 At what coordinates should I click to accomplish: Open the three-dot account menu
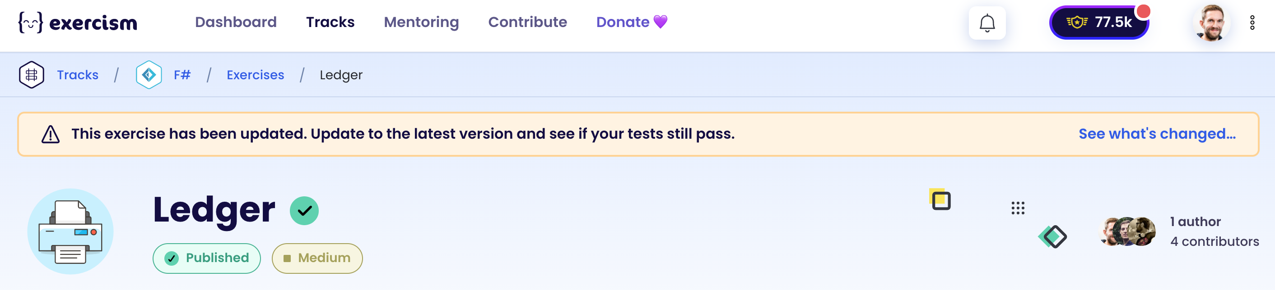pos(1252,23)
